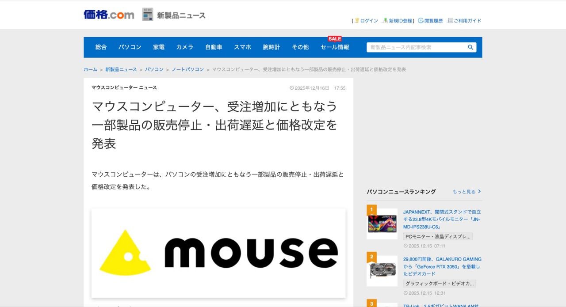The height and width of the screenshot is (307, 566).
Task: Go to パソコン breadcrumb
Action: coord(154,70)
